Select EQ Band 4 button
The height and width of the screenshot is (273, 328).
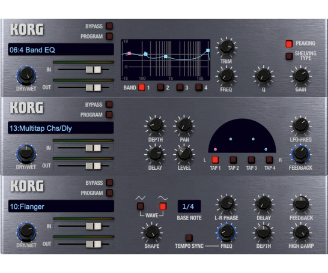(199, 88)
